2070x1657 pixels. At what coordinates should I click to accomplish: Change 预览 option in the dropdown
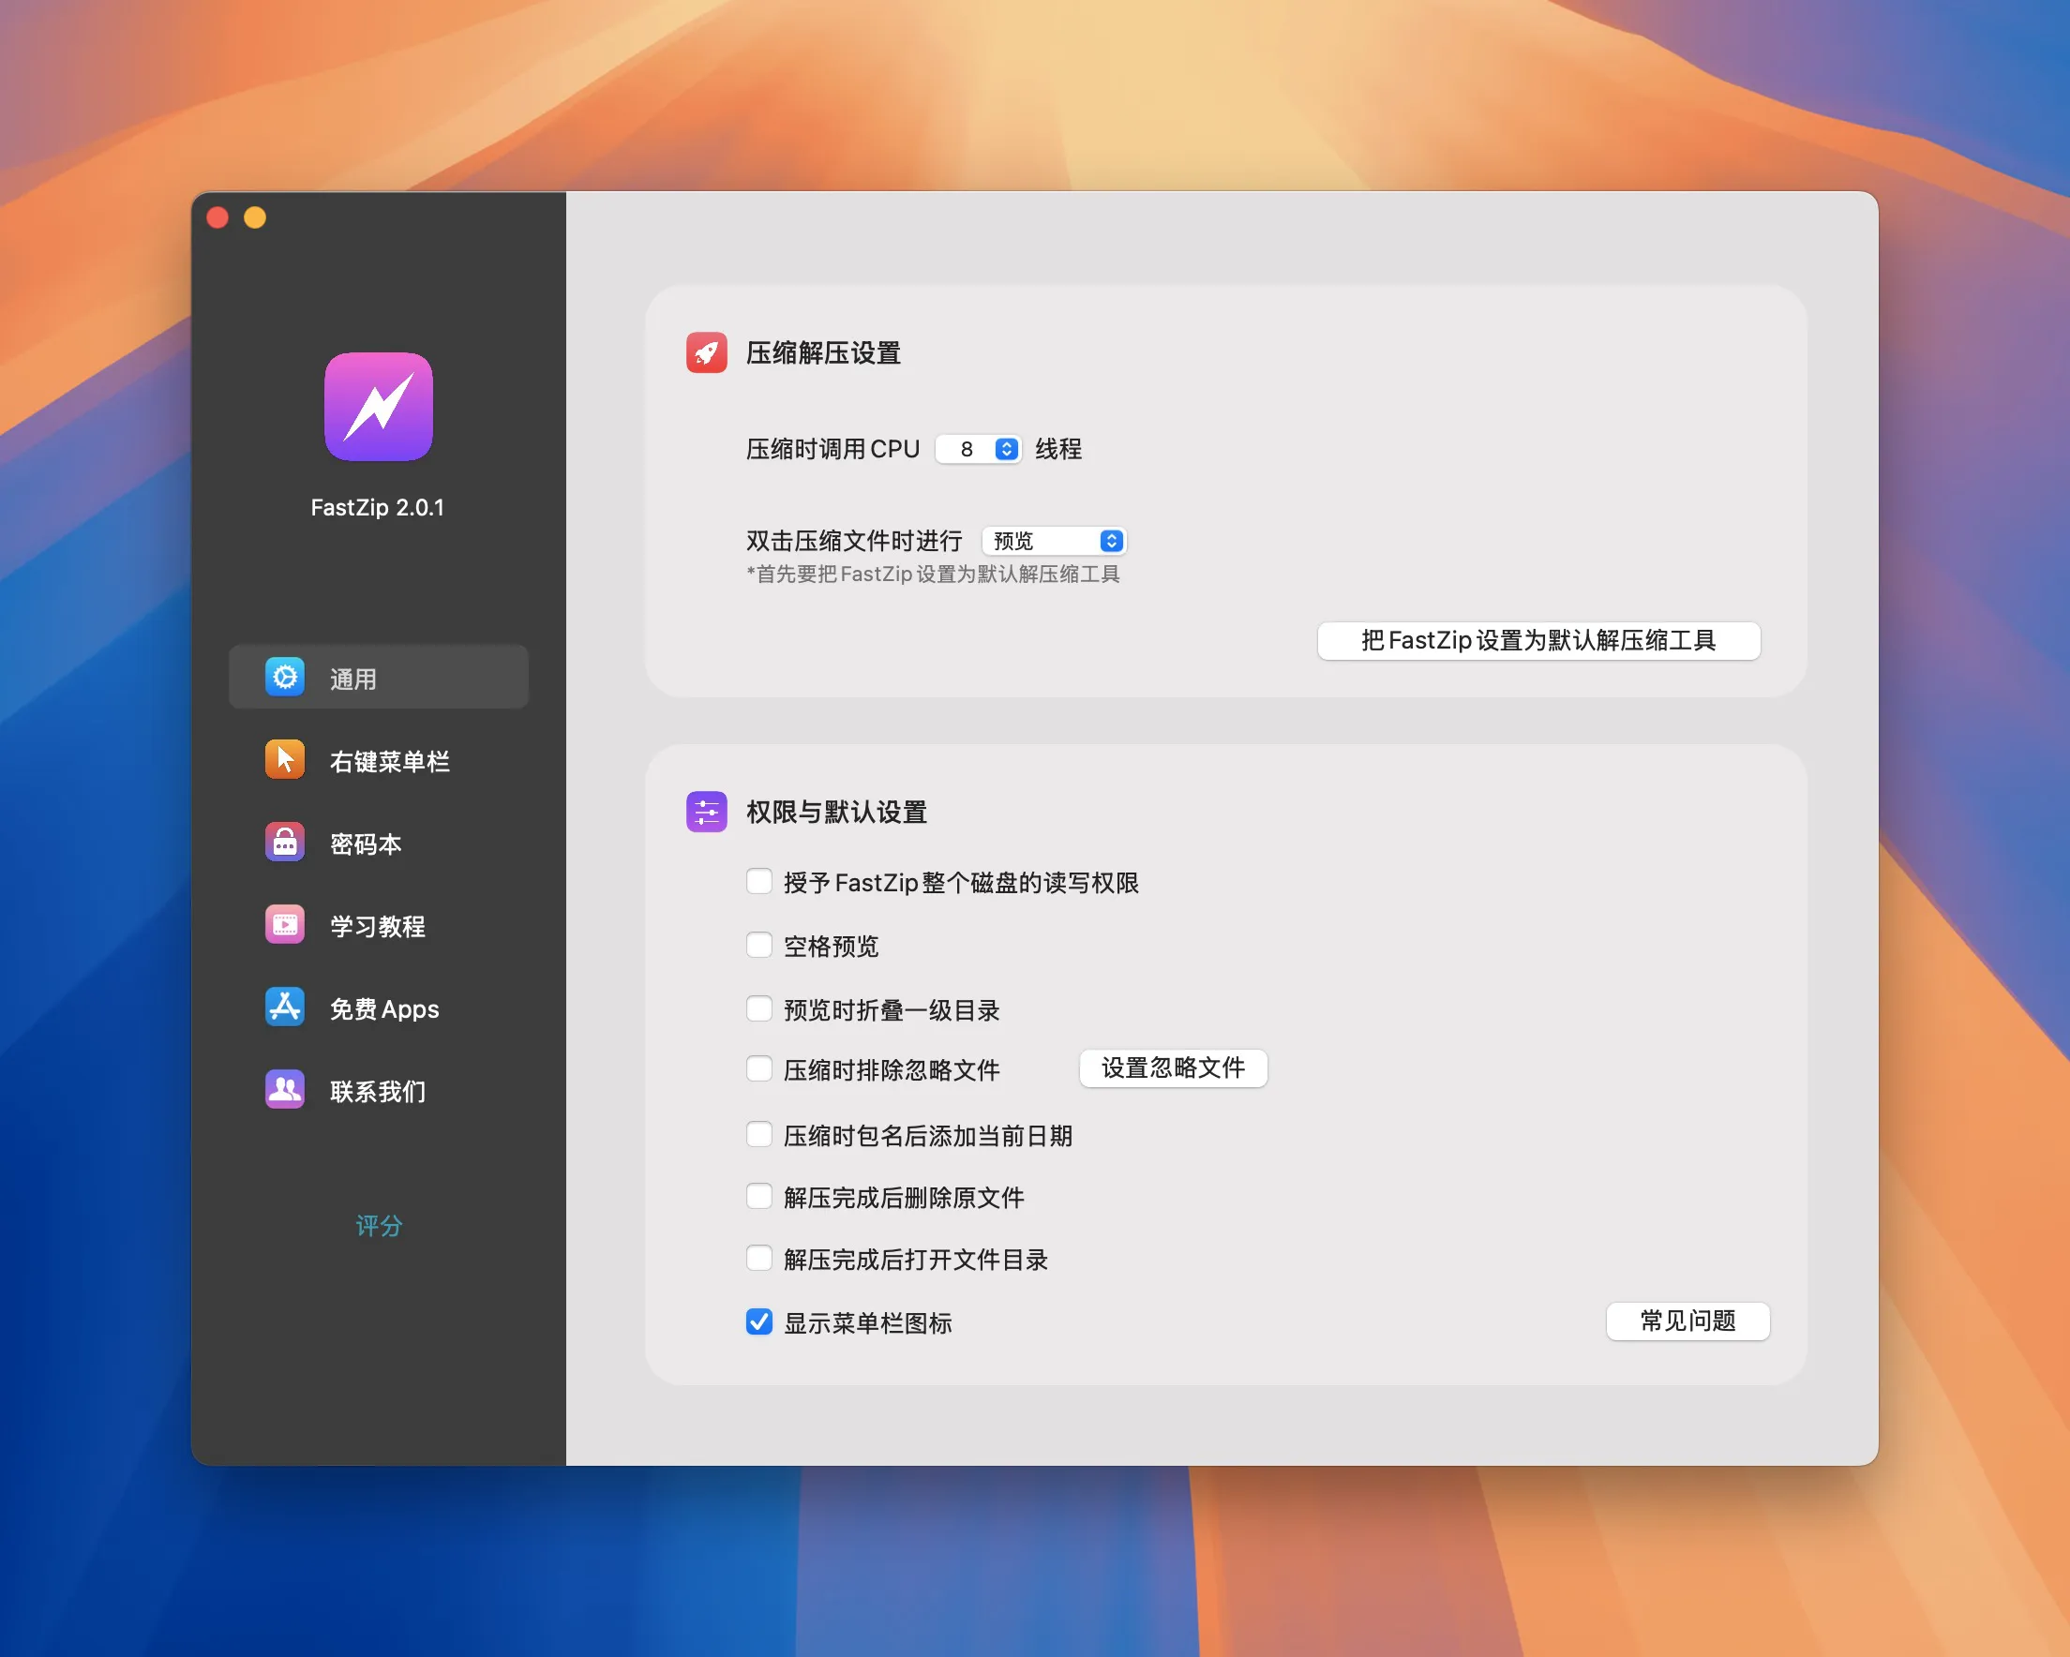1053,541
